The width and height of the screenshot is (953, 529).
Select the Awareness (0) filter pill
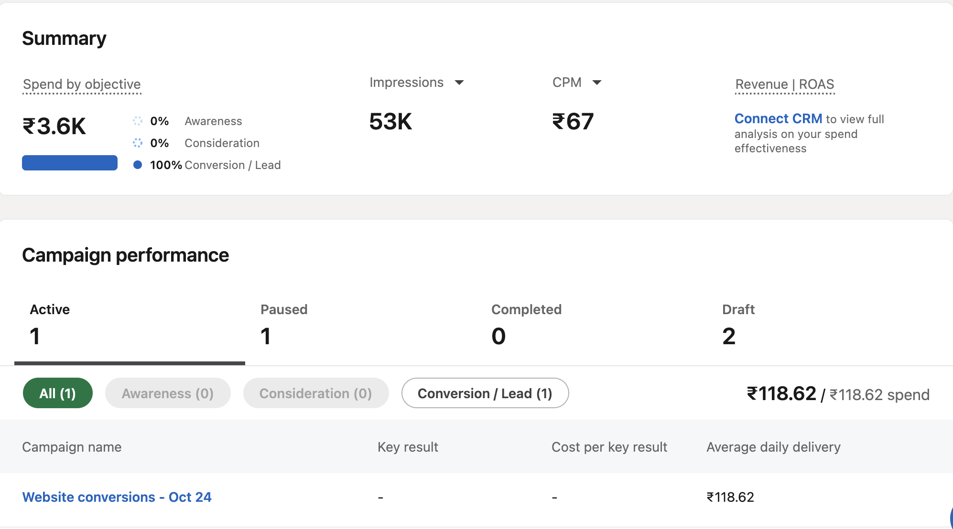pyautogui.click(x=168, y=393)
